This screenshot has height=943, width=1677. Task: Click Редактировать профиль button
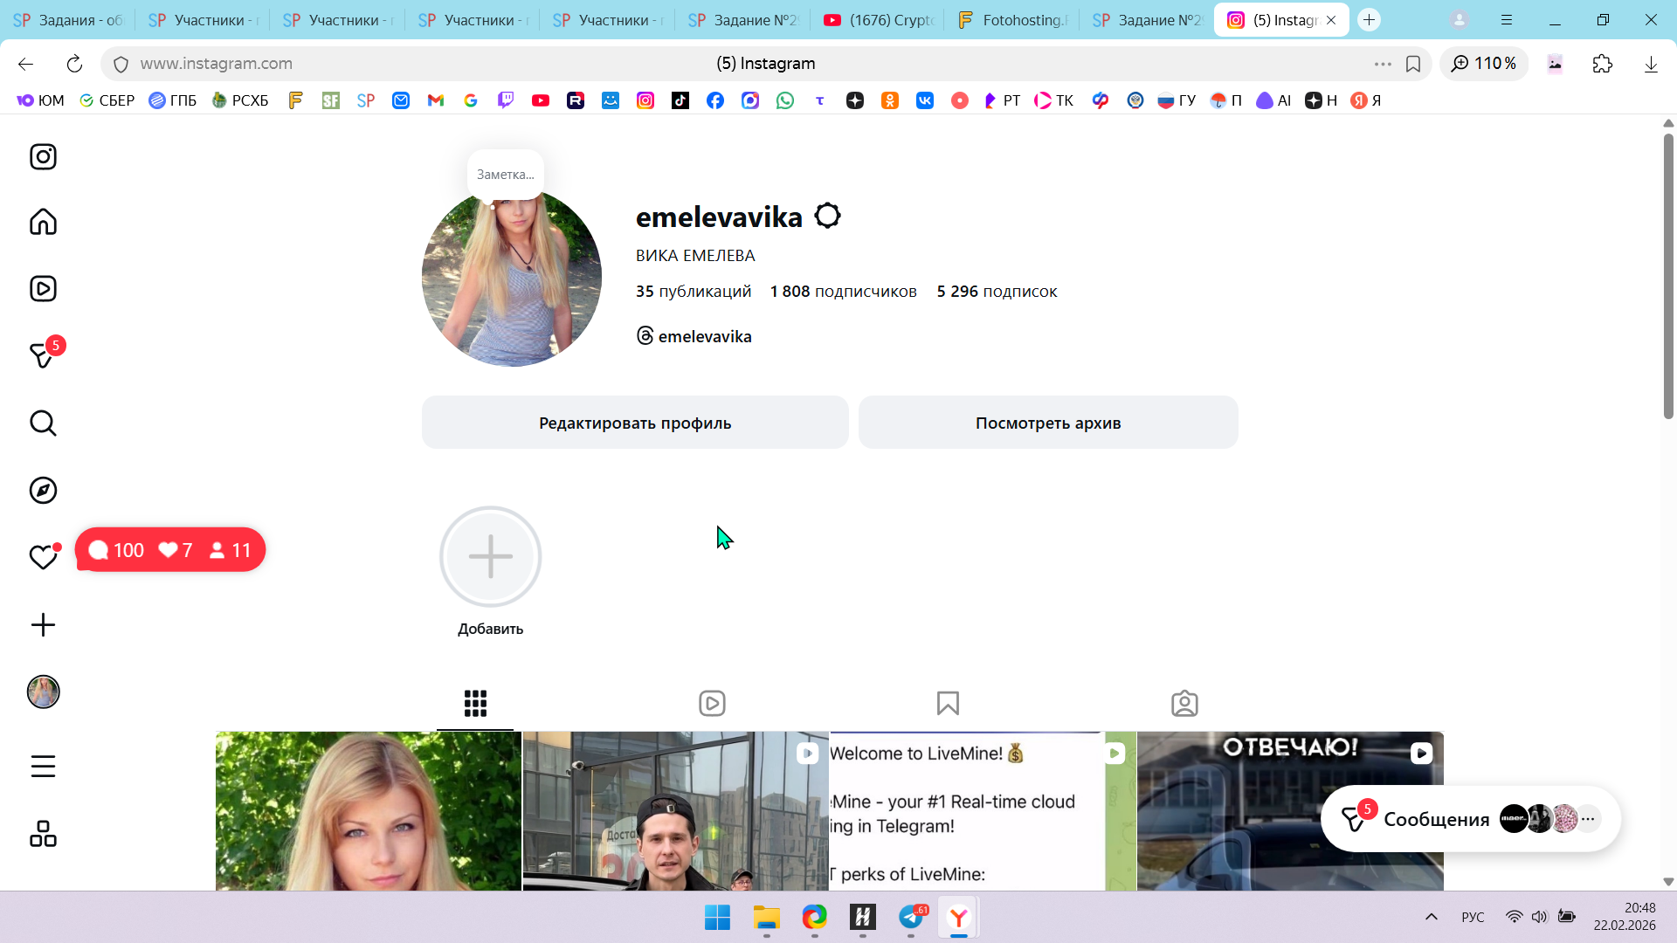click(635, 423)
